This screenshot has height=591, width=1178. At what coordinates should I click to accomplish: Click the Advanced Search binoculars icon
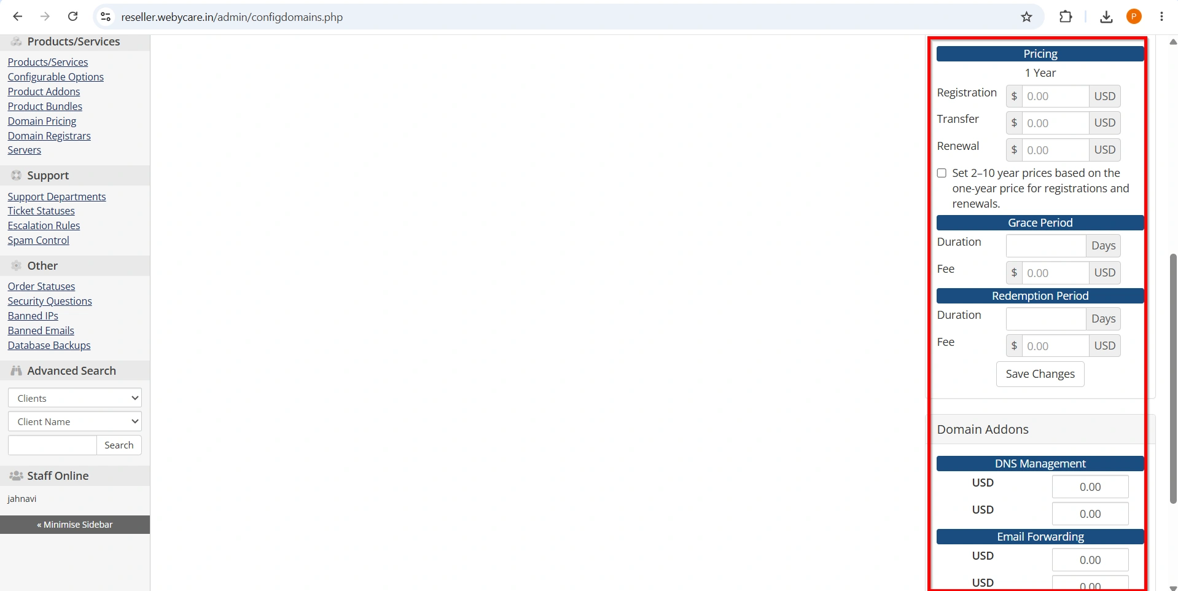coord(17,371)
